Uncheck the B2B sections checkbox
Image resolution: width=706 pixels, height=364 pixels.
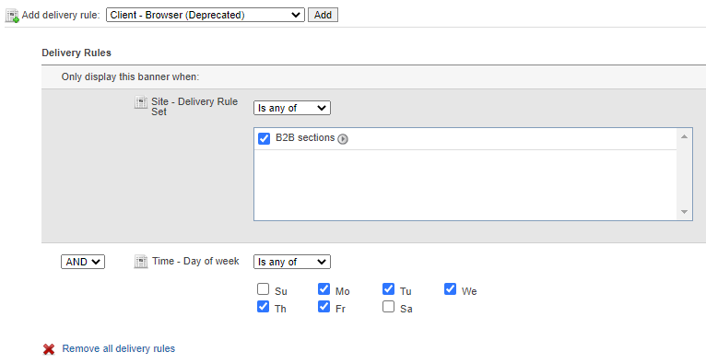[264, 138]
